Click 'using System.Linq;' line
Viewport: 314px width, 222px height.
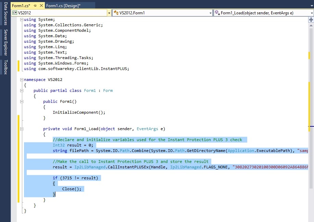45,47
